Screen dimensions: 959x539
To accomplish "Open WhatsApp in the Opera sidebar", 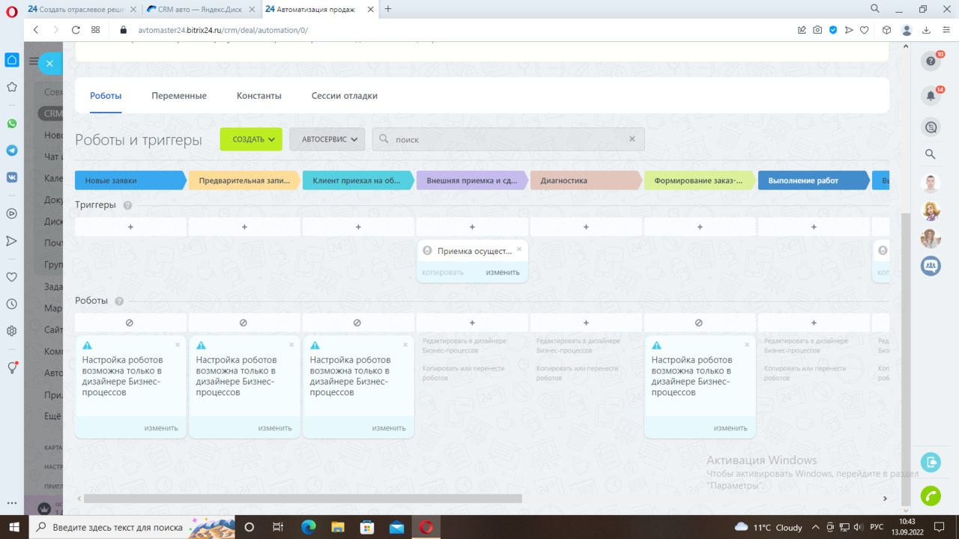I will point(12,124).
